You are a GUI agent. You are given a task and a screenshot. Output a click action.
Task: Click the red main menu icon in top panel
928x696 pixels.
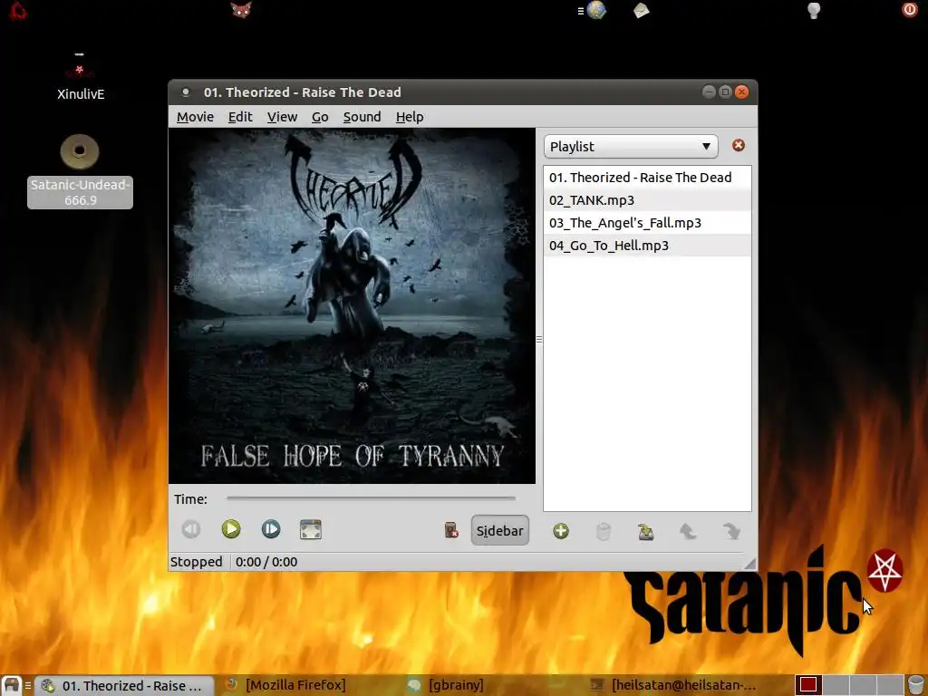(18, 10)
